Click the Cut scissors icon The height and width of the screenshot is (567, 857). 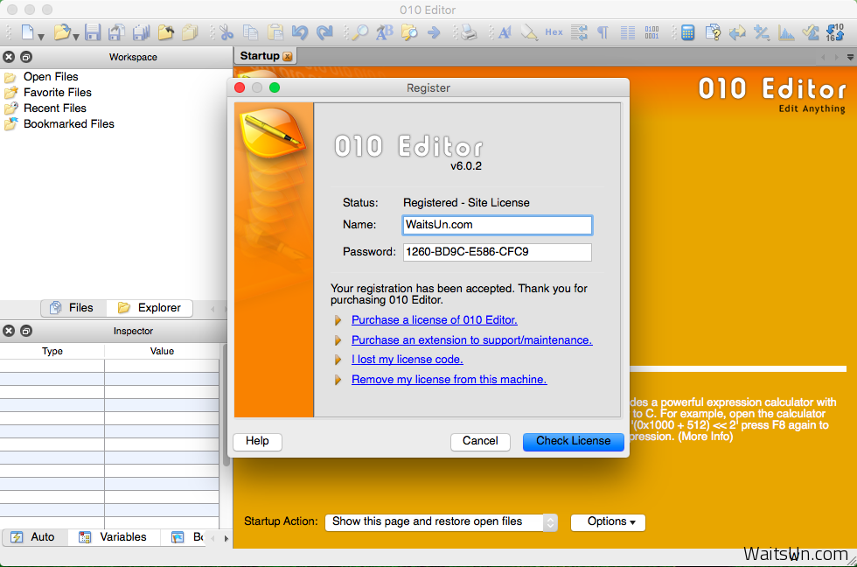(x=226, y=32)
